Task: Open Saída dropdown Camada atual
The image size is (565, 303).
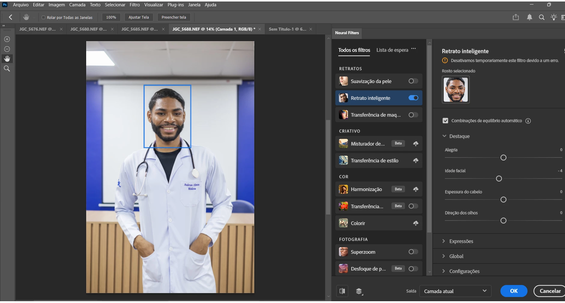Action: tap(455, 291)
